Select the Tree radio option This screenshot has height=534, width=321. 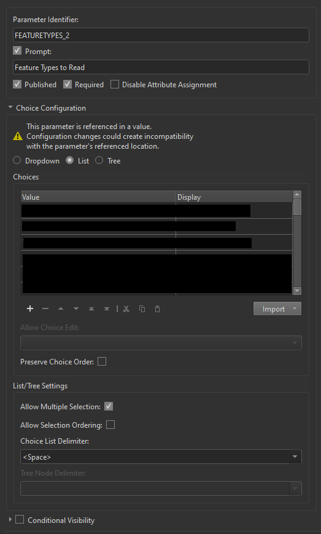point(99,160)
